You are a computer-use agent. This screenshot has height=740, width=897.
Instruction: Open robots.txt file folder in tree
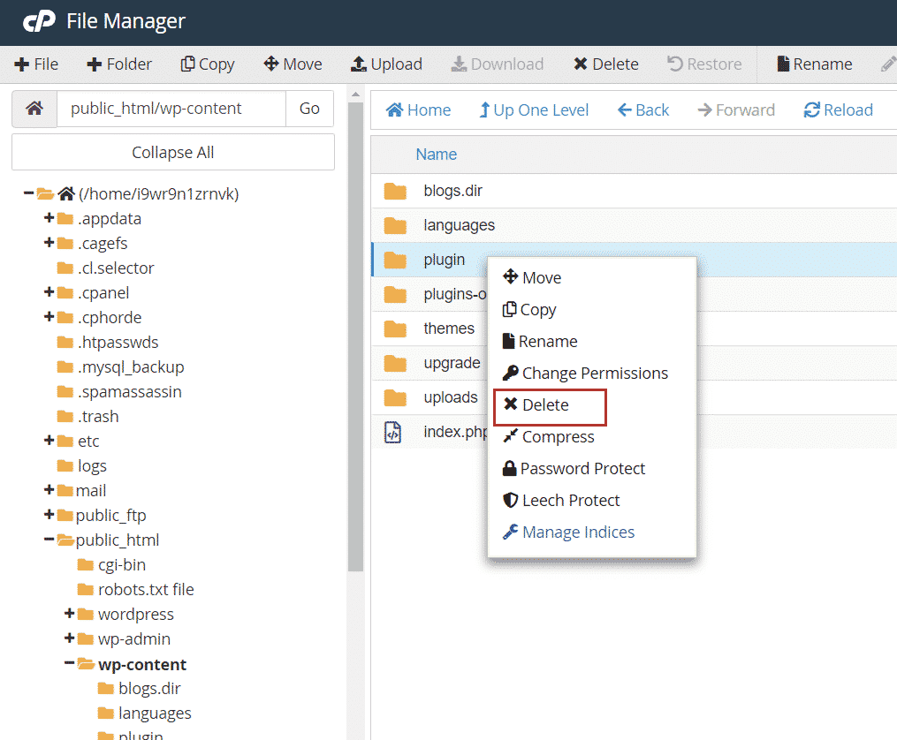[136, 590]
